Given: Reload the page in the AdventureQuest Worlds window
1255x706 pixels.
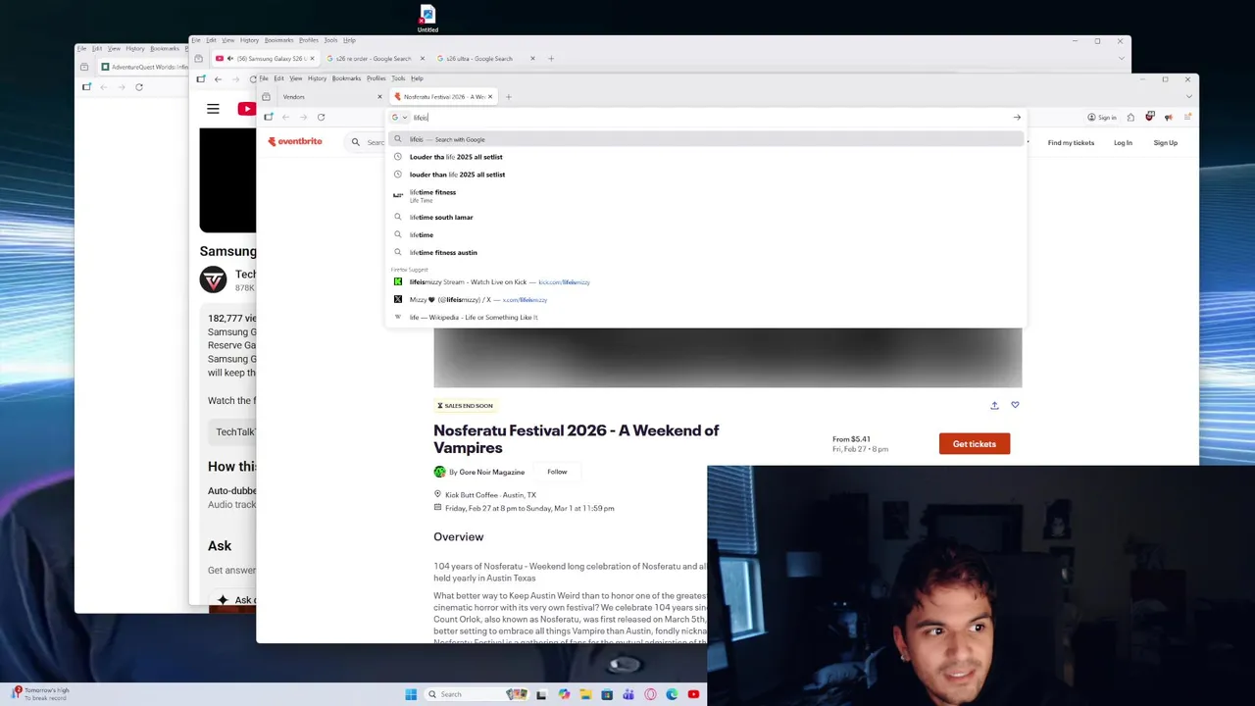Looking at the screenshot, I should pos(139,87).
